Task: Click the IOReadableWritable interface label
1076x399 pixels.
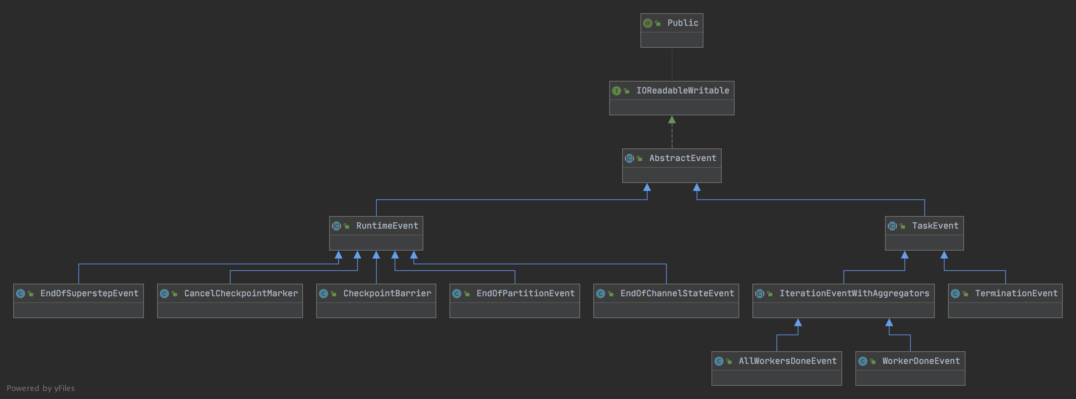Action: tap(682, 90)
